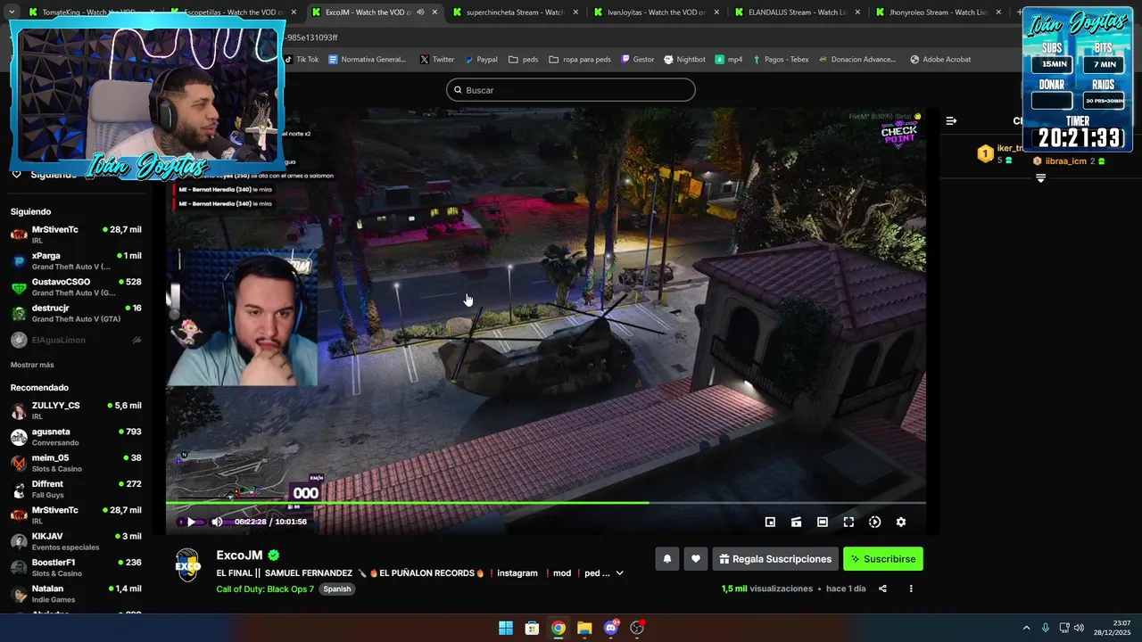
Task: Switch to superchincheta Stream browser tab
Action: (516, 12)
